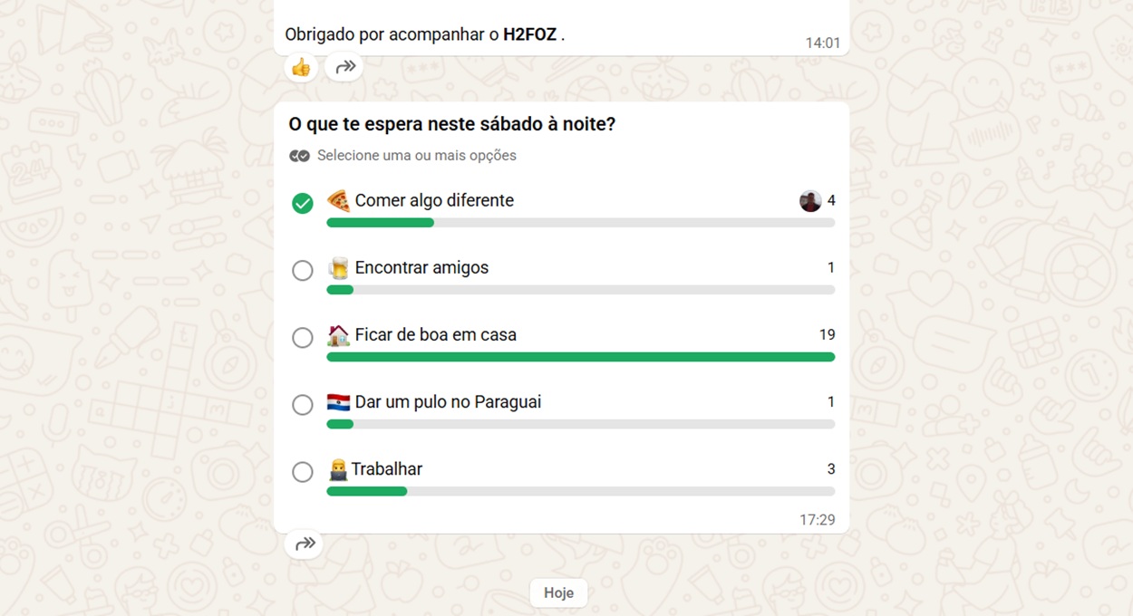Click the pizza emoji on "Comer algo diferente"
Viewport: 1133px width, 616px height.
pyautogui.click(x=336, y=200)
